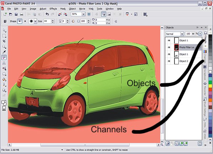Create a new object in Objects docker
The height and width of the screenshot is (154, 213).
coord(186,144)
